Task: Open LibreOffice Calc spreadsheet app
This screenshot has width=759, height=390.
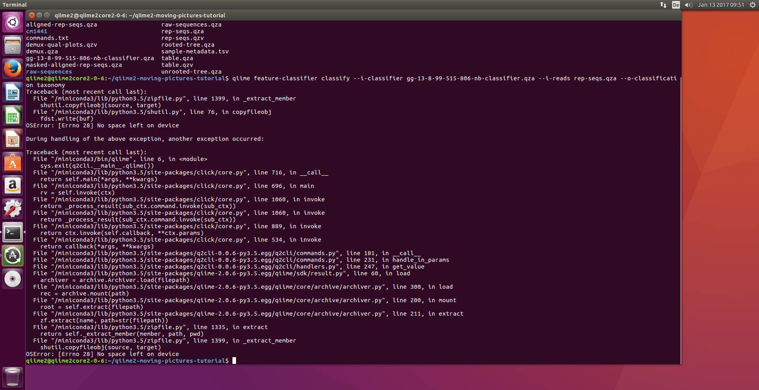Action: click(13, 116)
